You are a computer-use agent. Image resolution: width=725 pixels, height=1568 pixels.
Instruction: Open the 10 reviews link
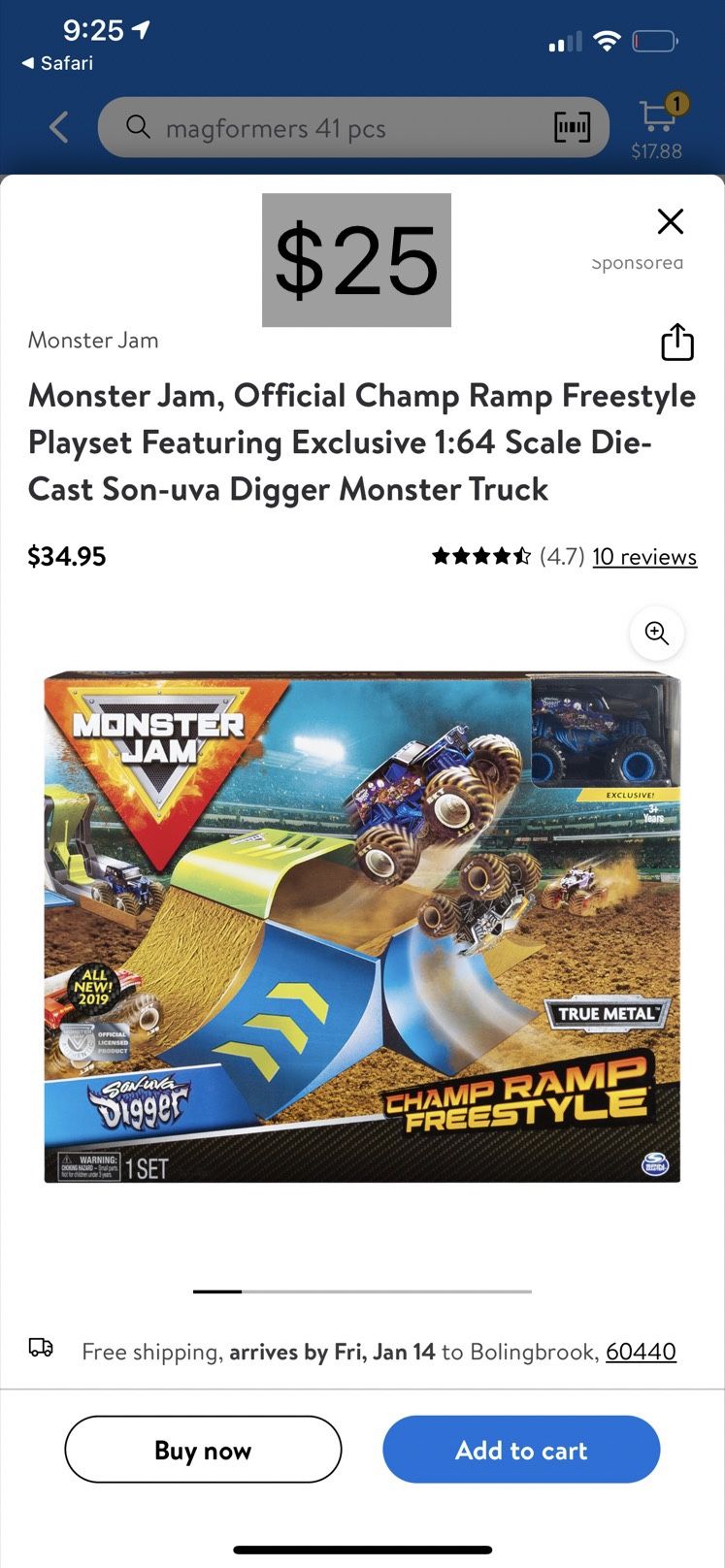(644, 556)
